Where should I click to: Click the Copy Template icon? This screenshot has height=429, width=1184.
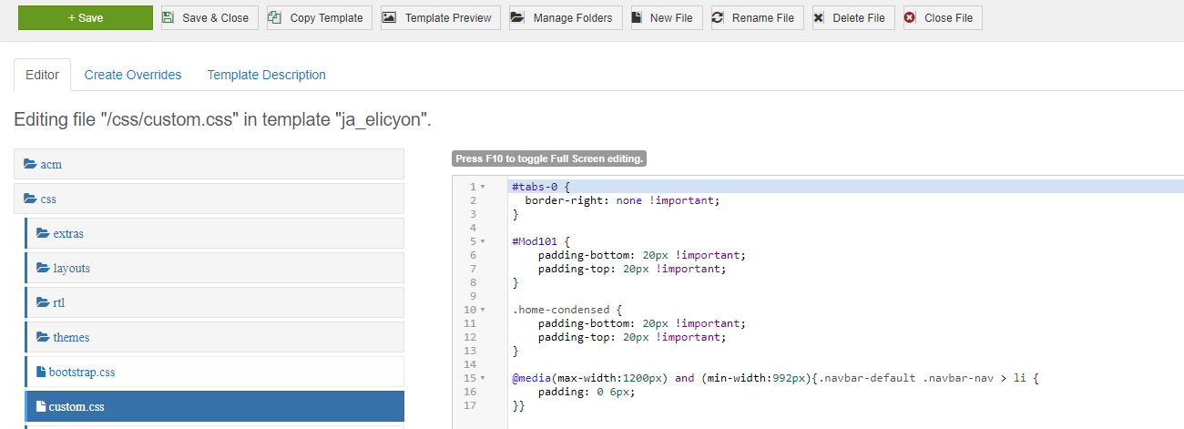pos(275,18)
